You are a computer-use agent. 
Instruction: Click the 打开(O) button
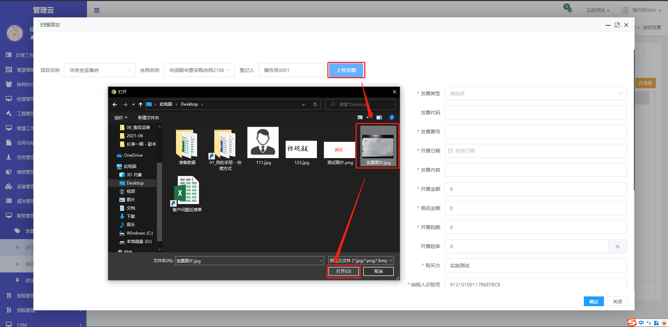click(343, 271)
